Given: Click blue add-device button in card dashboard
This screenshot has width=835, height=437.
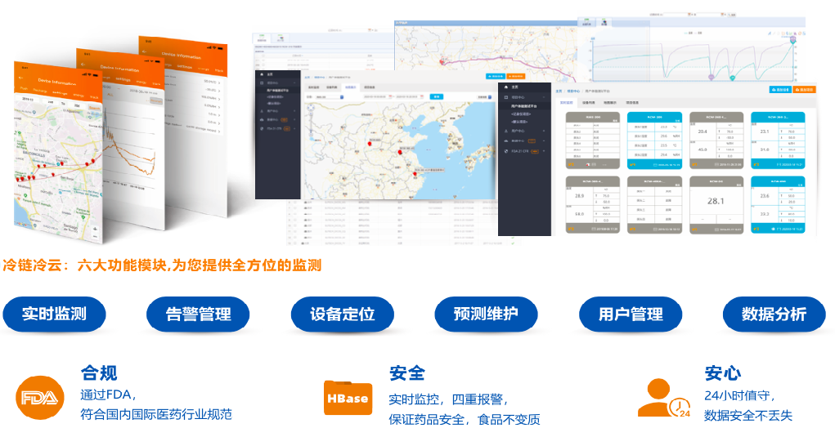Looking at the screenshot, I should tap(781, 89).
